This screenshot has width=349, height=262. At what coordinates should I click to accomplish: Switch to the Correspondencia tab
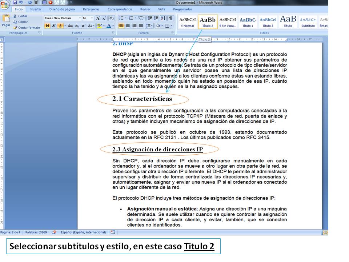120,9
